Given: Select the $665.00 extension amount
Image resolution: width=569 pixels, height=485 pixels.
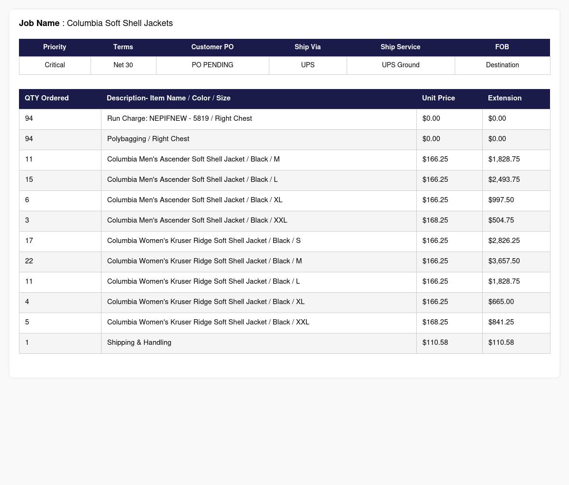Looking at the screenshot, I should coord(516,302).
